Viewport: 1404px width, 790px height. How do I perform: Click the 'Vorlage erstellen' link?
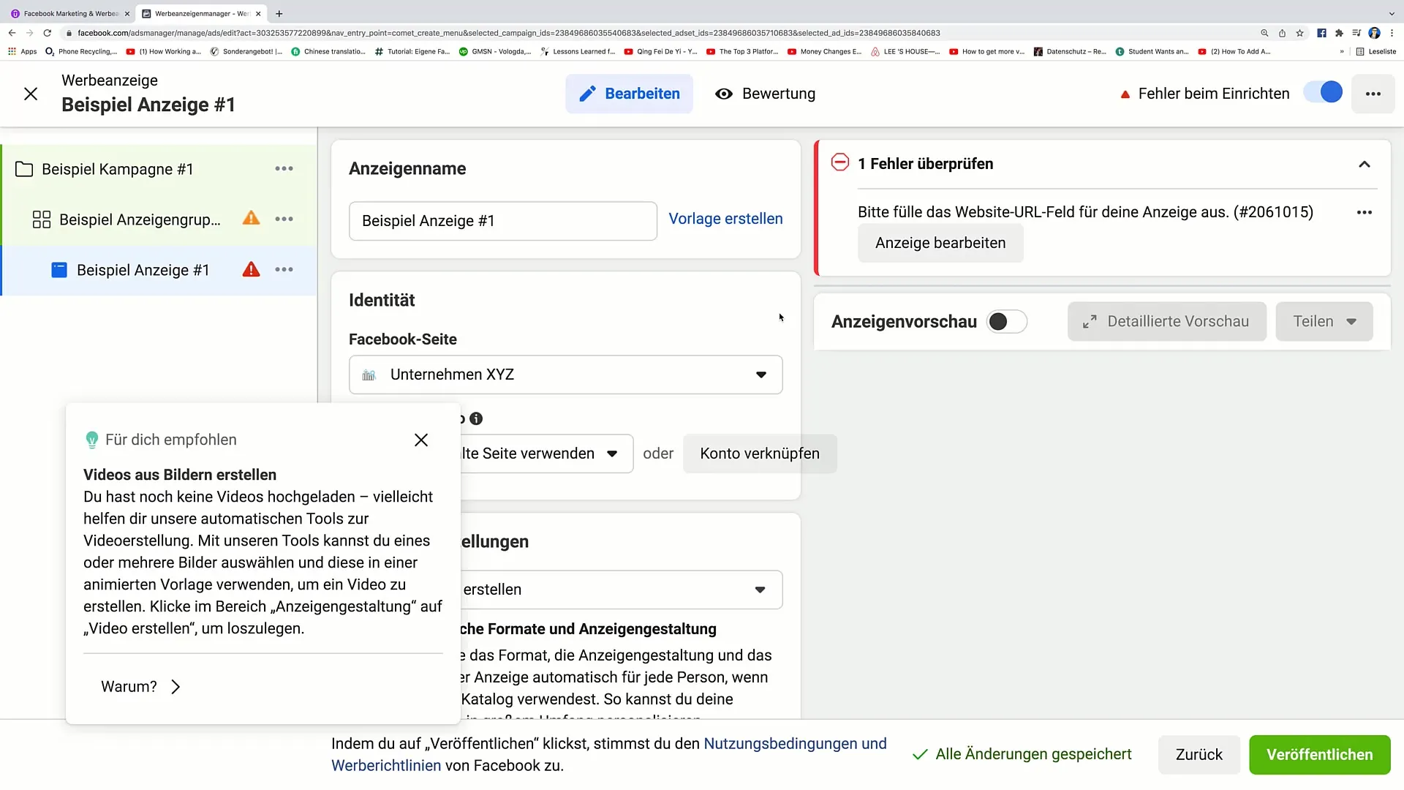(726, 218)
